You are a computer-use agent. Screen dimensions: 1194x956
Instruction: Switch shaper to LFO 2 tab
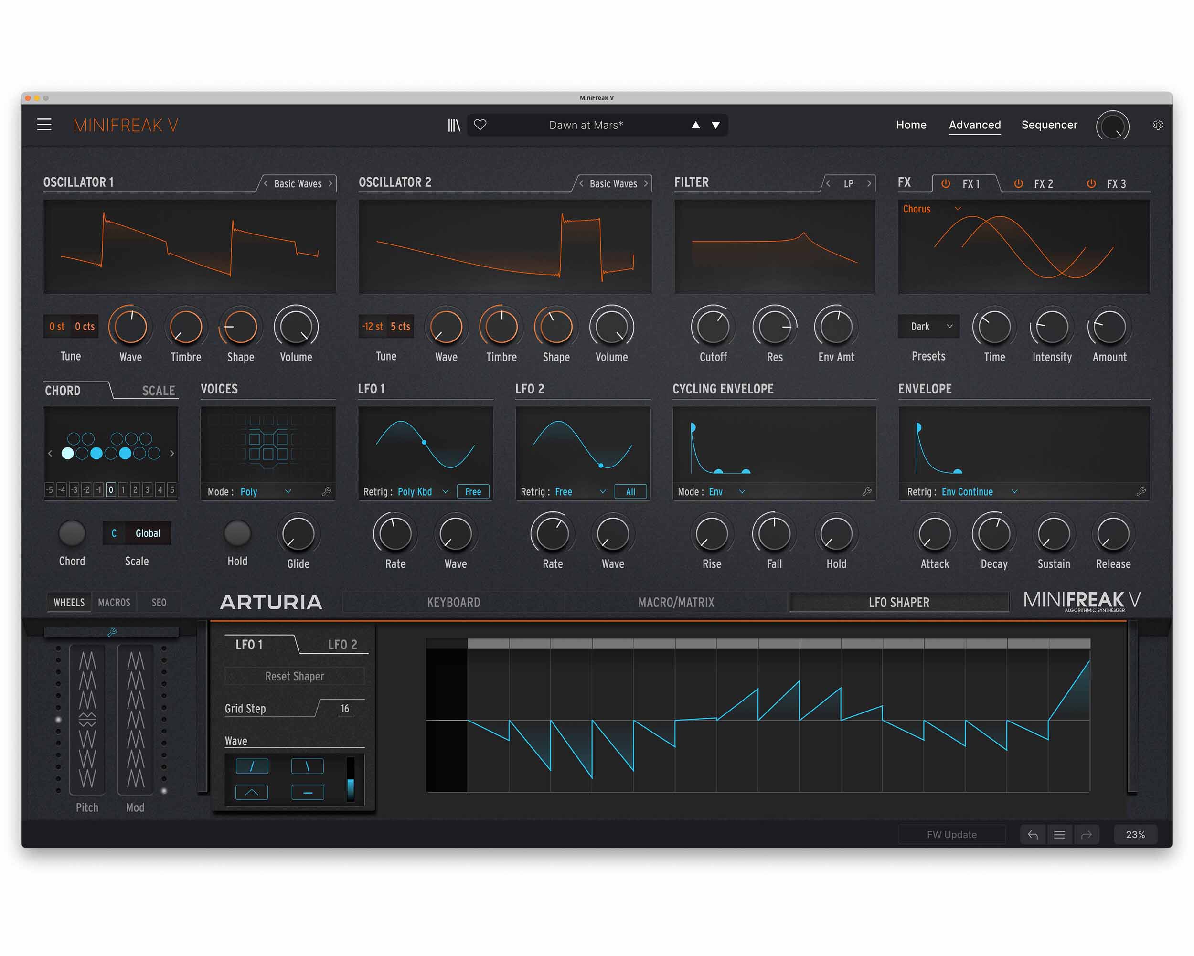[x=342, y=644]
